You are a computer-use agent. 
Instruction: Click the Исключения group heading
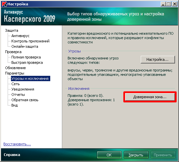[79, 89]
